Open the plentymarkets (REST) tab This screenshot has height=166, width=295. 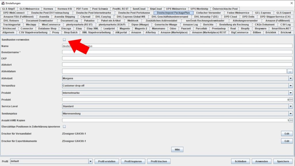pos(80,25)
